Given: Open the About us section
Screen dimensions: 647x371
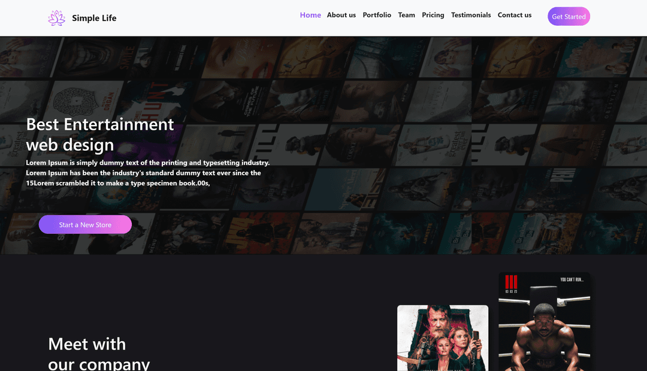Looking at the screenshot, I should click(341, 15).
